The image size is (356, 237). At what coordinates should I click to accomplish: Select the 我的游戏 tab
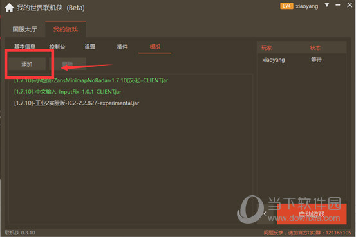[x=66, y=30]
